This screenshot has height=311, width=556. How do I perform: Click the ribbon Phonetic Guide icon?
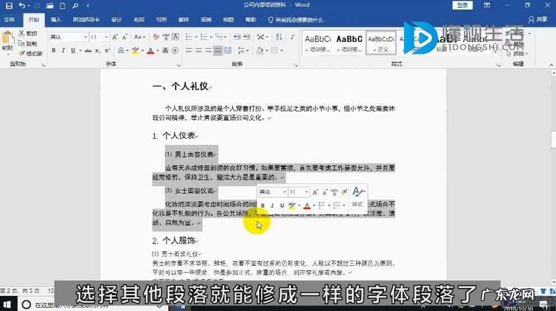click(x=166, y=37)
